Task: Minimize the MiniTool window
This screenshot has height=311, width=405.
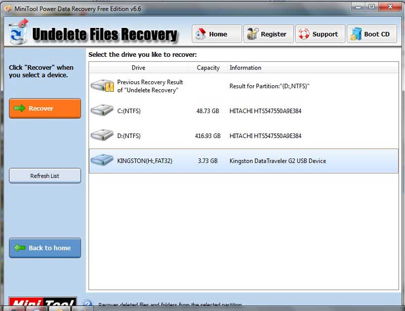Action: (358, 7)
